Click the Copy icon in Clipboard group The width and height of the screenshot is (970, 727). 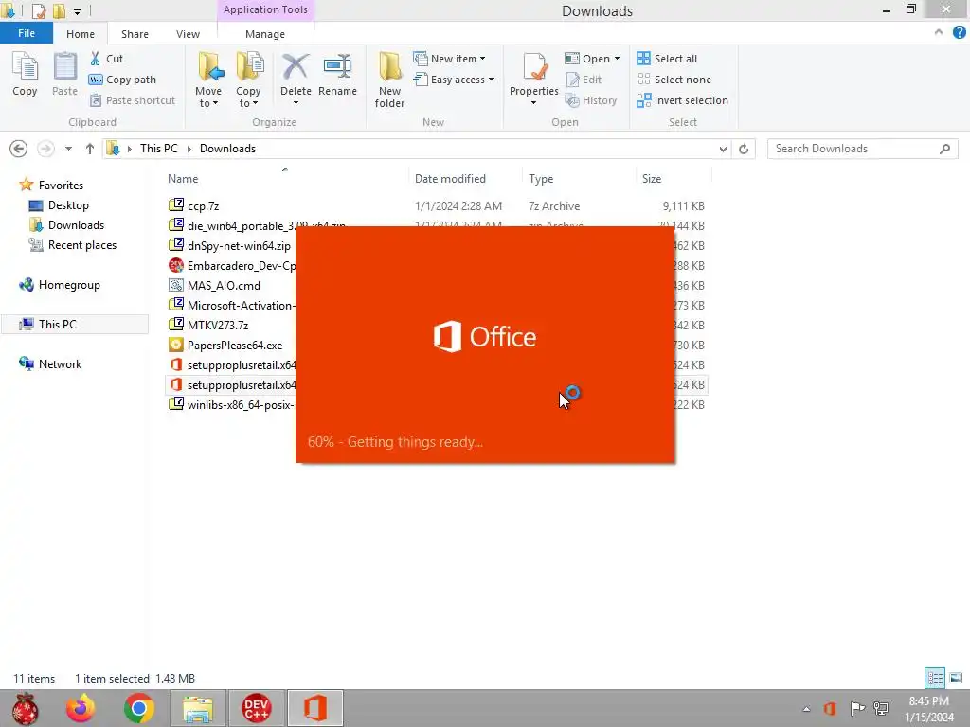pos(25,75)
